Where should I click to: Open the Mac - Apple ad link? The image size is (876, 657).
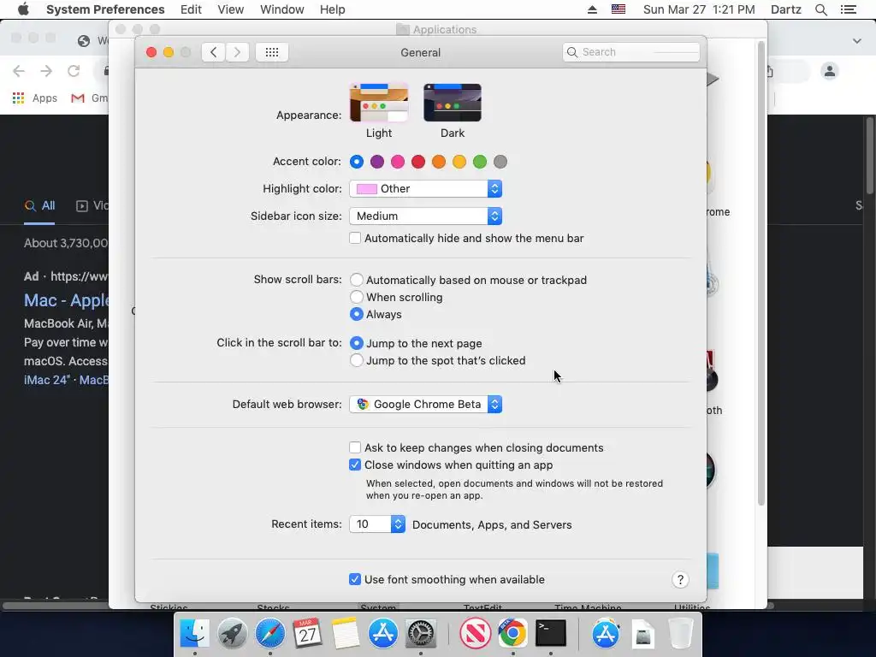point(66,300)
